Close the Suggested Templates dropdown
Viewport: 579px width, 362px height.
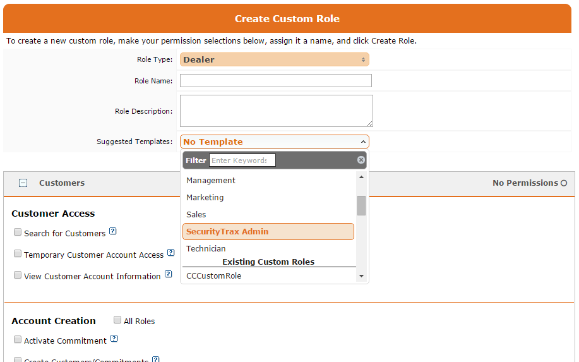tap(274, 142)
